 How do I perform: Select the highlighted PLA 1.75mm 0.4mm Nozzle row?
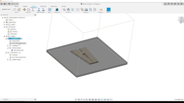point(18,43)
